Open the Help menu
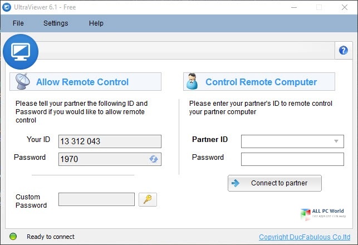 click(96, 23)
